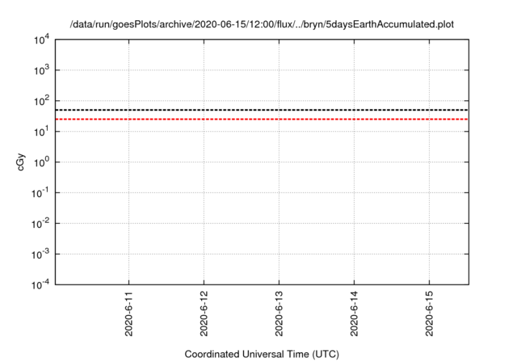Image resolution: width=517 pixels, height=362 pixels.
Task: Click the 2020-6-14 date label
Action: pos(354,314)
